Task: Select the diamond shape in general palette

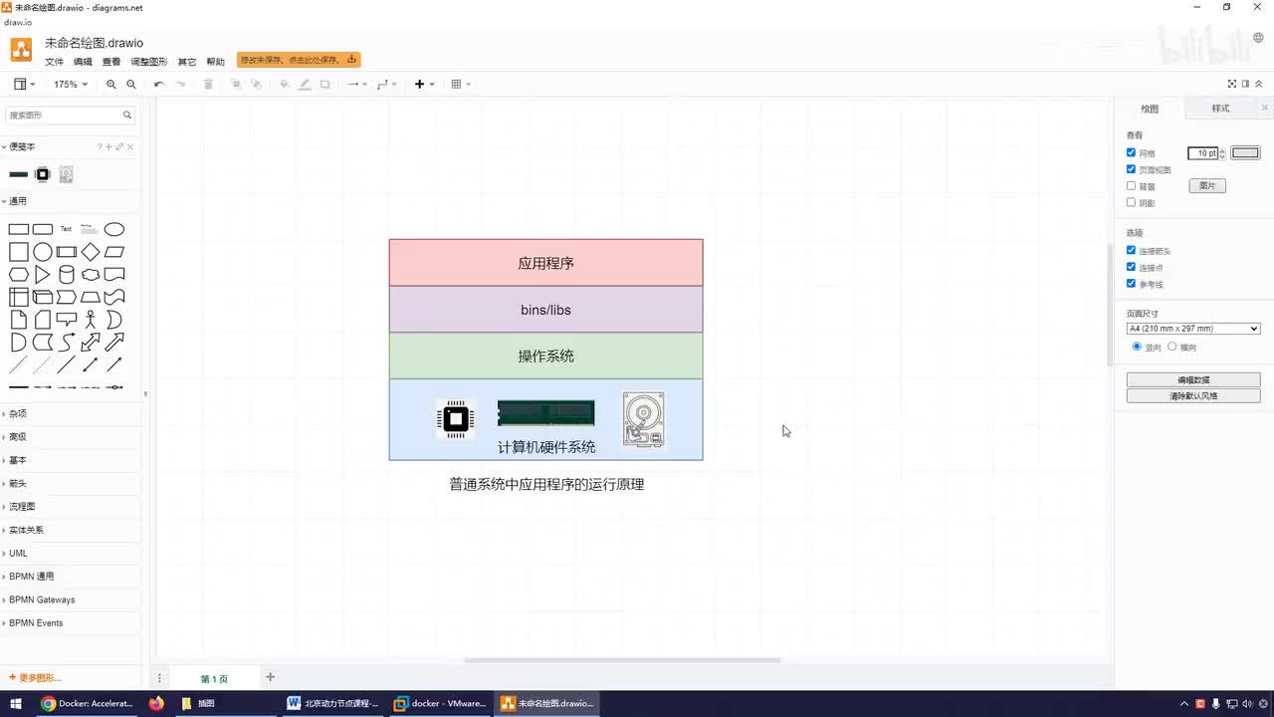Action: [91, 252]
